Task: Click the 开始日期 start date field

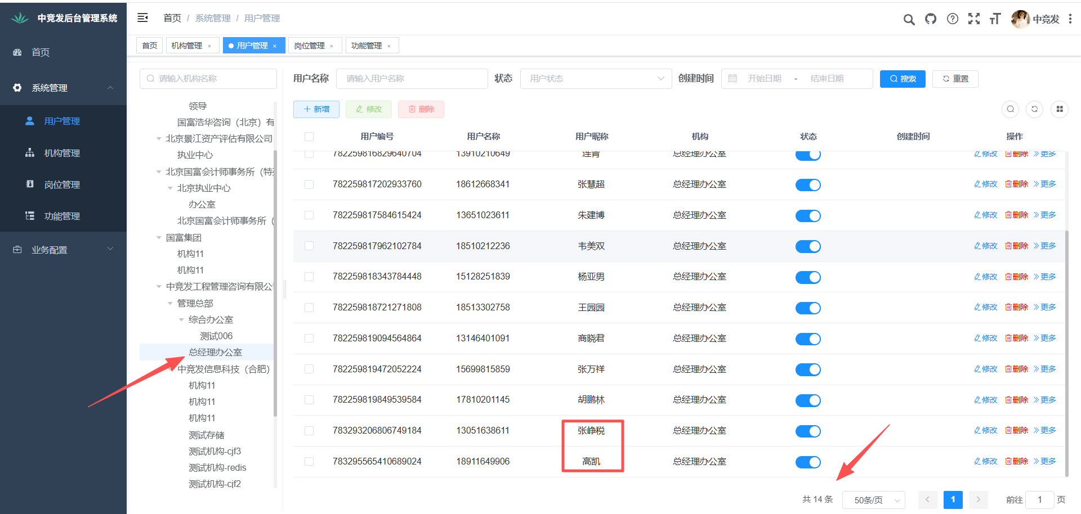Action: (x=764, y=79)
